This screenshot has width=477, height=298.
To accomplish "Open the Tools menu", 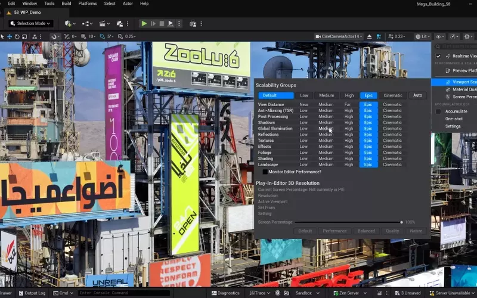I will (49, 4).
